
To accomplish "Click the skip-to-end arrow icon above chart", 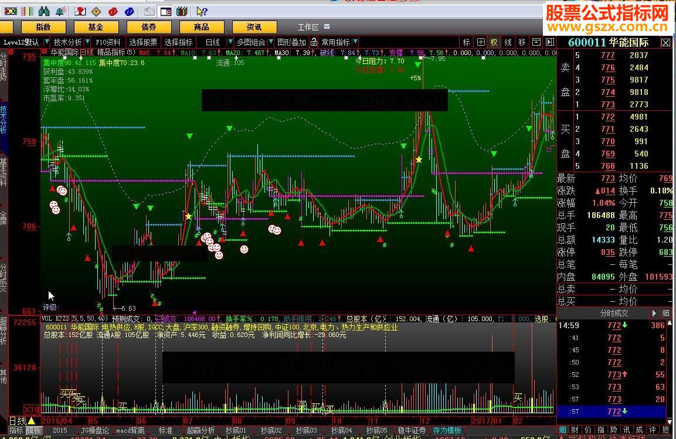I will [x=549, y=42].
